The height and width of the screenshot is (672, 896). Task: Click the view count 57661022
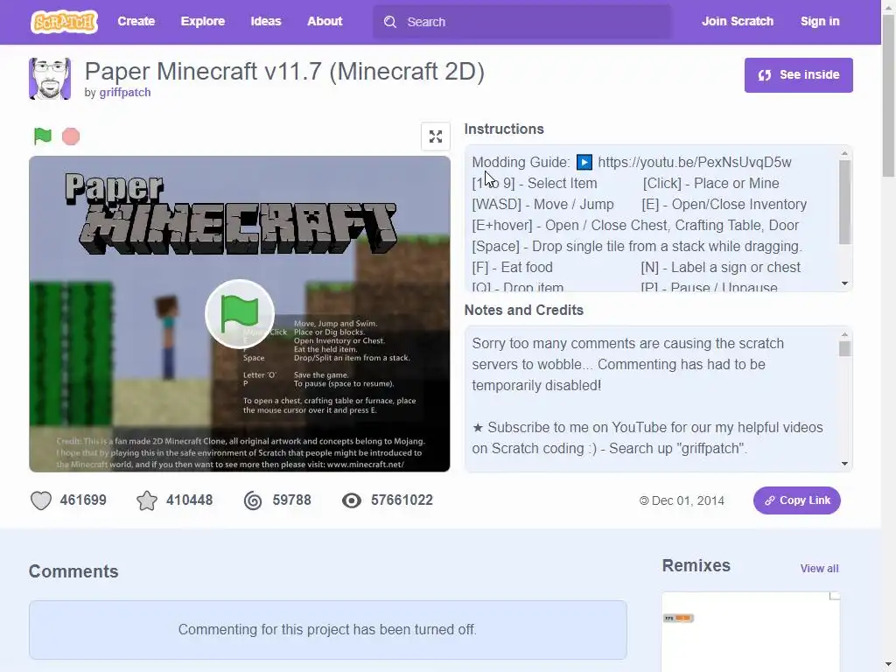coord(402,500)
